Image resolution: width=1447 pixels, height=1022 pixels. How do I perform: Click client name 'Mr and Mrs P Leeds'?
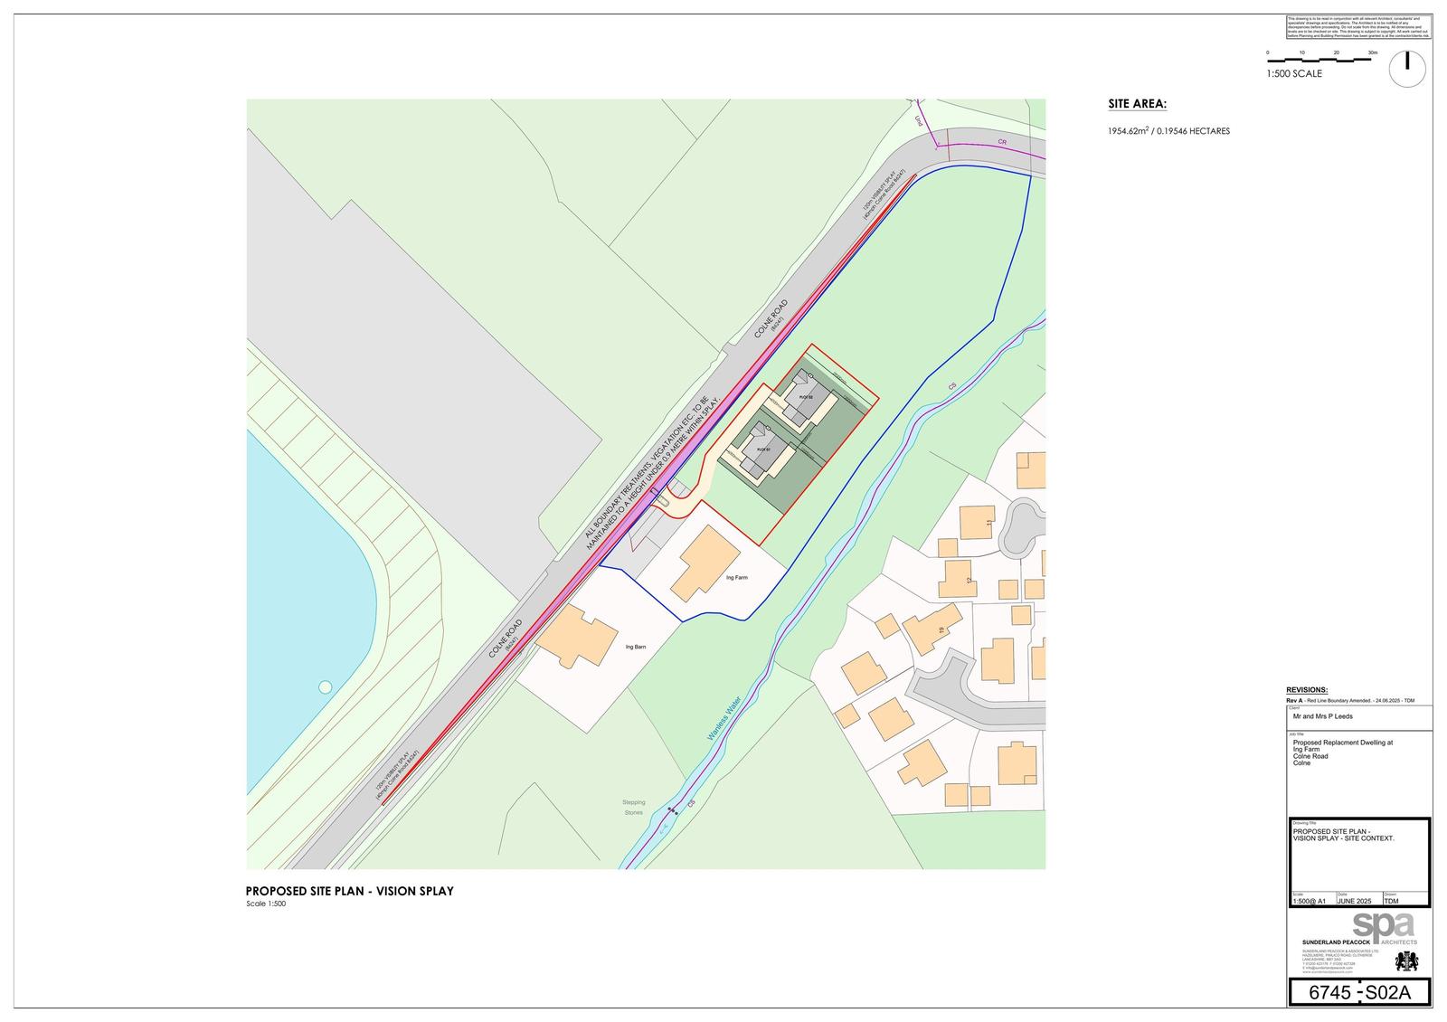[1323, 715]
